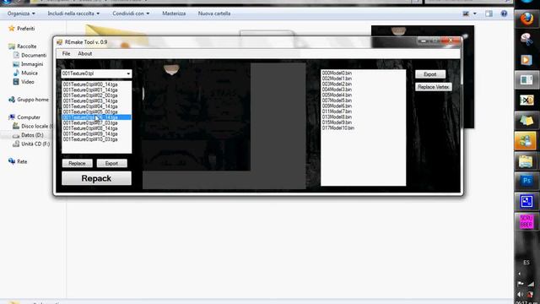
Task: Select 001Texture0.tpl#00_14.tga in list
Action: tap(90, 84)
